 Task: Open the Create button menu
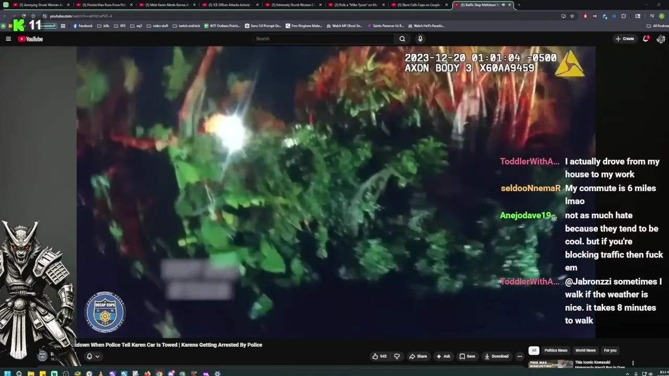tap(625, 39)
